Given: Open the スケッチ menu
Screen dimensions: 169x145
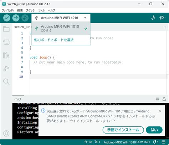Looking at the screenshot, I should 30,10.
